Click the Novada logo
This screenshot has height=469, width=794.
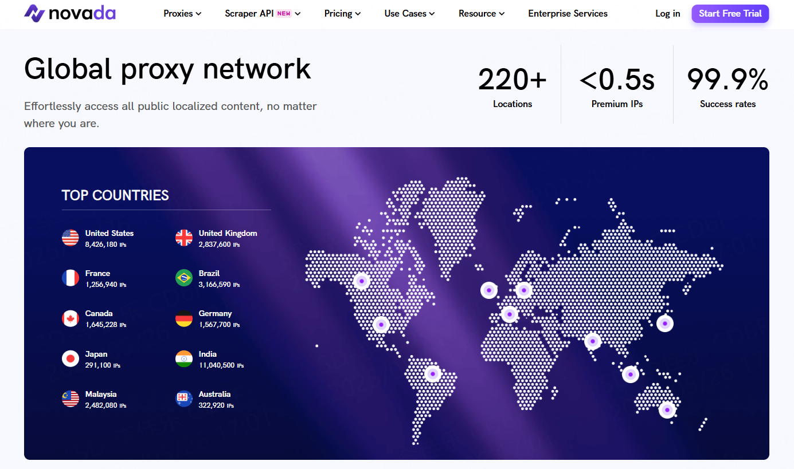point(70,13)
